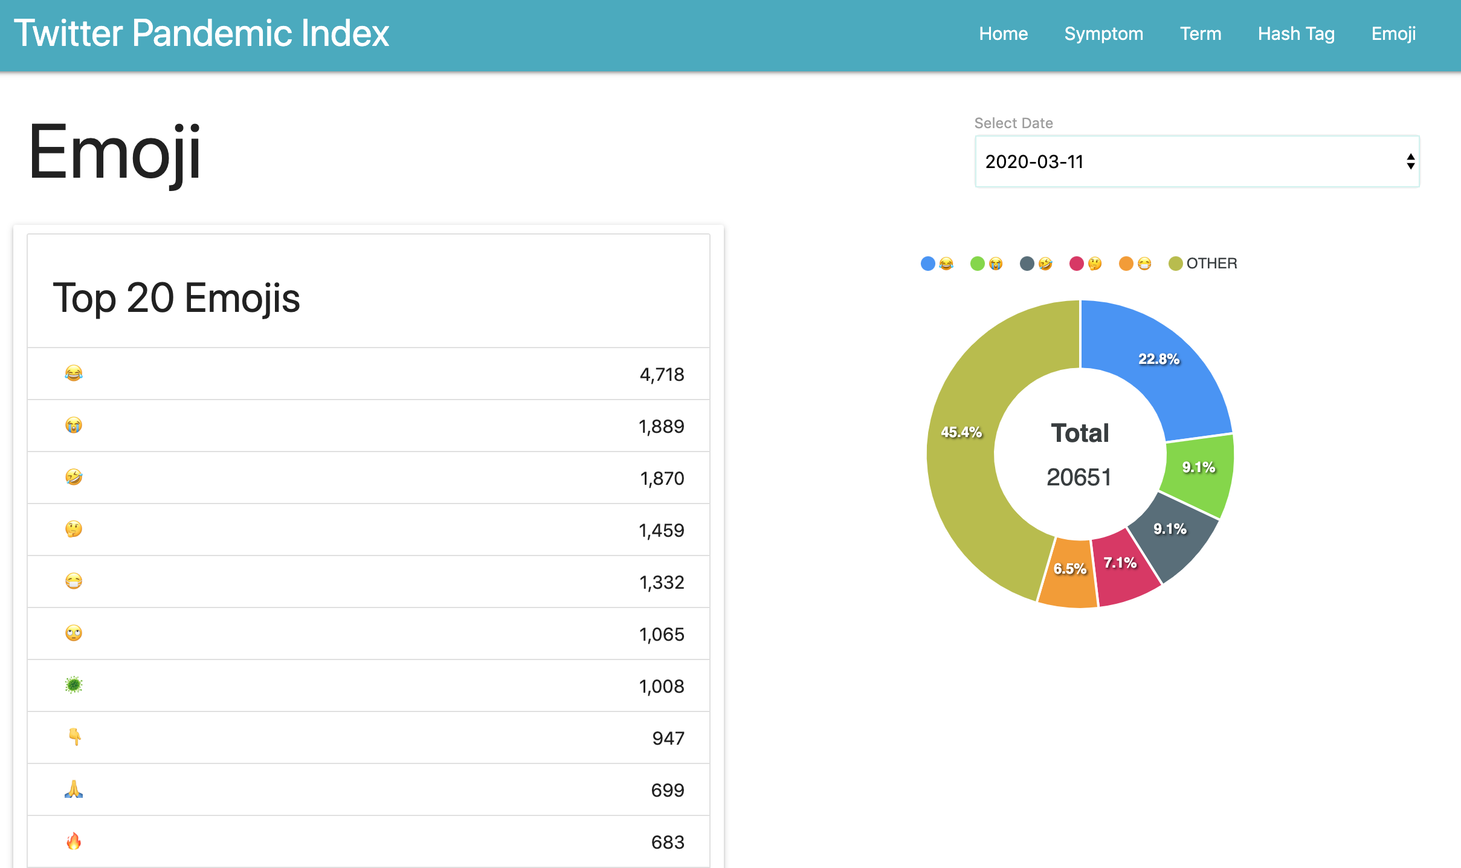Click the Twitter Pandemic Index title link

coord(202,34)
